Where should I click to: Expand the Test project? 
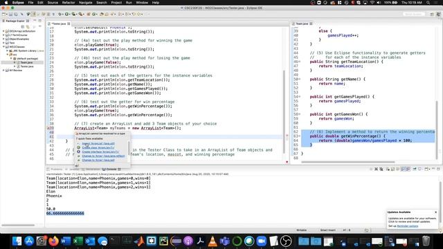coord(3,43)
